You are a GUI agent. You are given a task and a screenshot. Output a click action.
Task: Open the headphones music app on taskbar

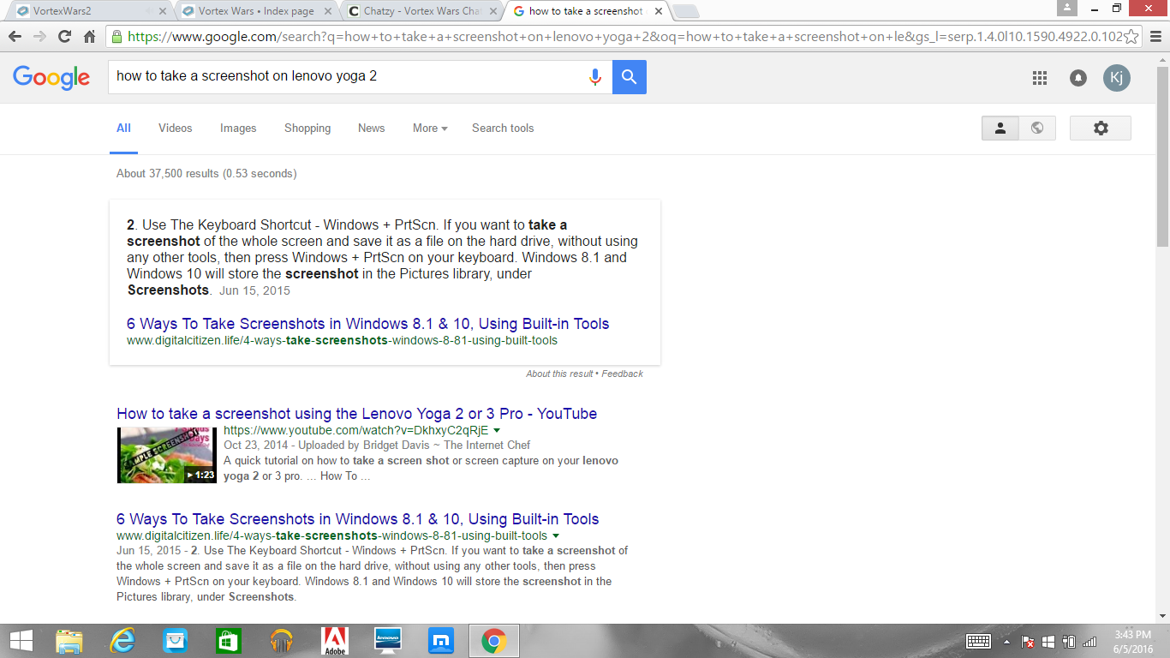(281, 641)
